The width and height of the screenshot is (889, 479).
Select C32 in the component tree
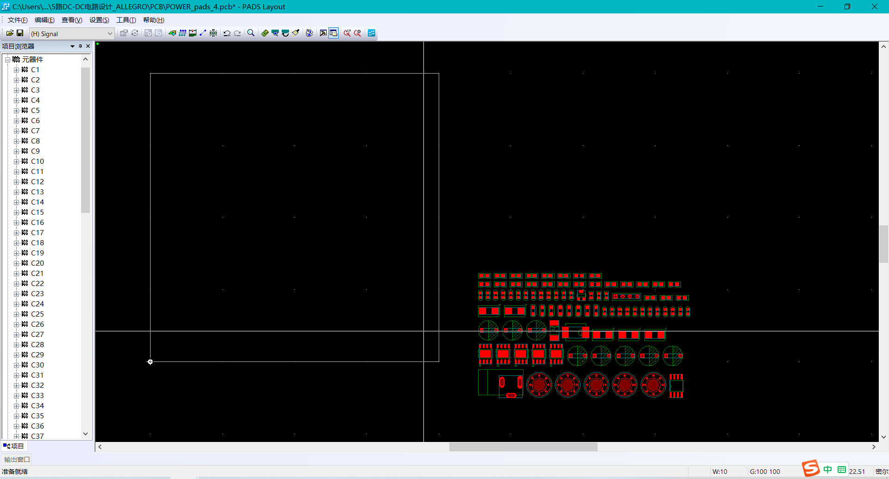pyautogui.click(x=38, y=386)
